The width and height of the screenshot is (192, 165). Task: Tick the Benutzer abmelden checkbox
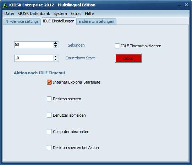tap(49, 115)
